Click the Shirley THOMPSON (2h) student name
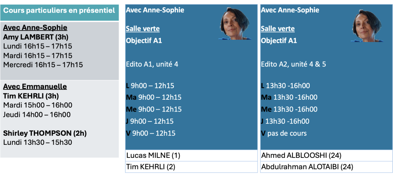This screenshot has height=175, width=393. tap(45, 133)
